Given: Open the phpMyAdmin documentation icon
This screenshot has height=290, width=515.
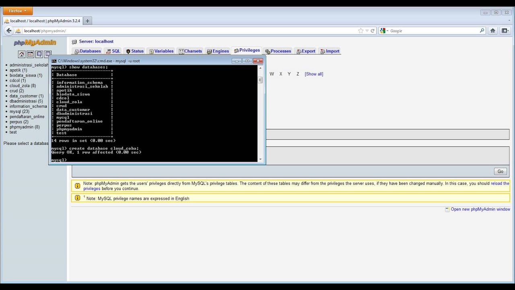Looking at the screenshot, I should click(39, 54).
